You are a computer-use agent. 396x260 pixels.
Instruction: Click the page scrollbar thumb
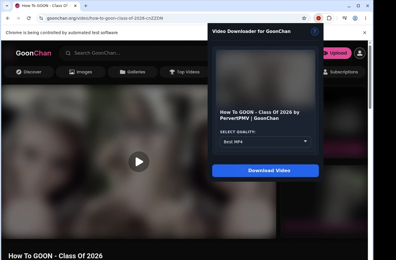[x=370, y=77]
